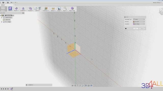Step timeline back one
The height and width of the screenshot is (91, 163).
[x=4, y=89]
